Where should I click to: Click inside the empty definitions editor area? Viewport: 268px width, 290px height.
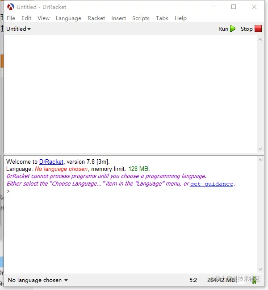click(130, 94)
